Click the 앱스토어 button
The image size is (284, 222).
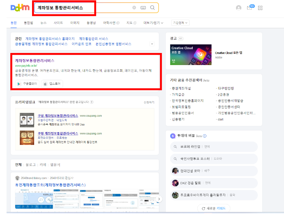tap(52, 84)
